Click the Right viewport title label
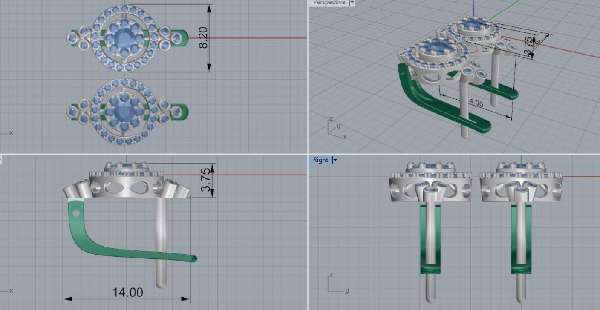 (x=320, y=160)
